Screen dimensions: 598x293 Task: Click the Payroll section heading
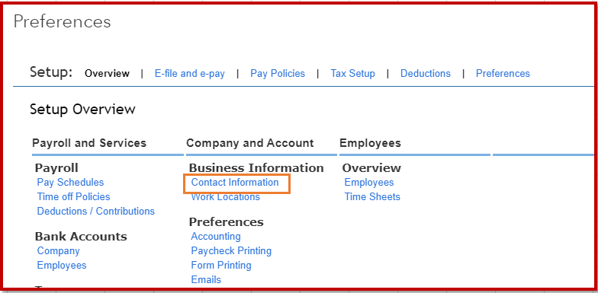click(x=56, y=167)
